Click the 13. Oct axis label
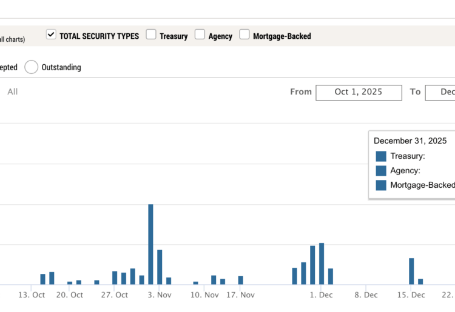This screenshot has width=455, height=312. click(32, 295)
